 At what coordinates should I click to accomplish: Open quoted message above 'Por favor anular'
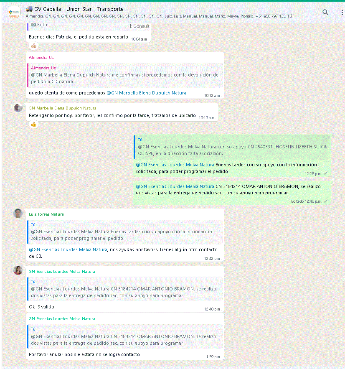click(x=125, y=336)
